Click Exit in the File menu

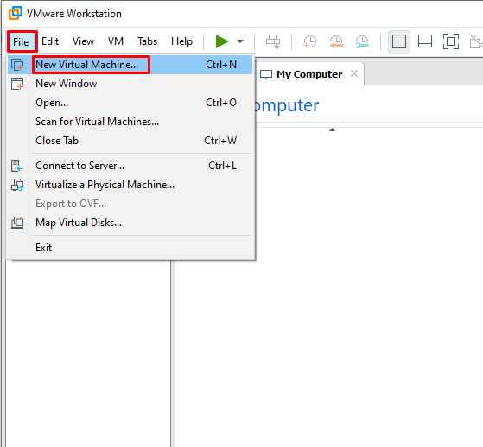click(x=130, y=248)
